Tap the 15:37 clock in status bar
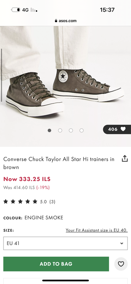Screen dimensions: 131x284 (x=107, y=10)
